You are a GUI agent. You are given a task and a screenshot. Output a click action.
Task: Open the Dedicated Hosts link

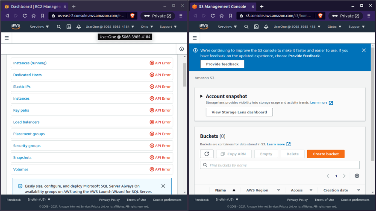pyautogui.click(x=27, y=75)
